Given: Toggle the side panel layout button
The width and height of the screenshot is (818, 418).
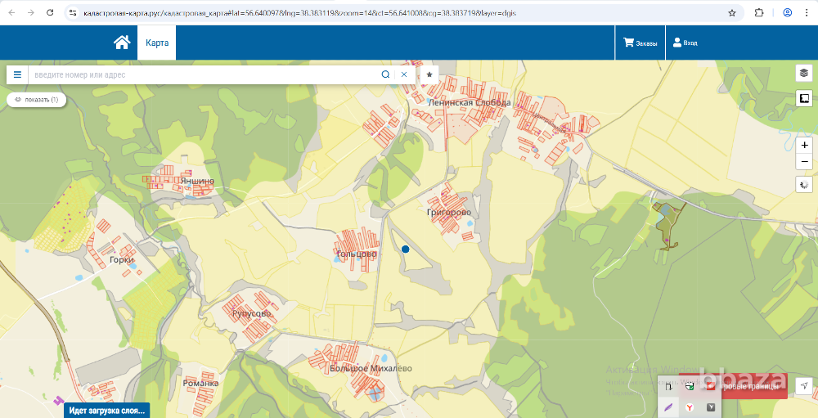Looking at the screenshot, I should coord(804,99).
